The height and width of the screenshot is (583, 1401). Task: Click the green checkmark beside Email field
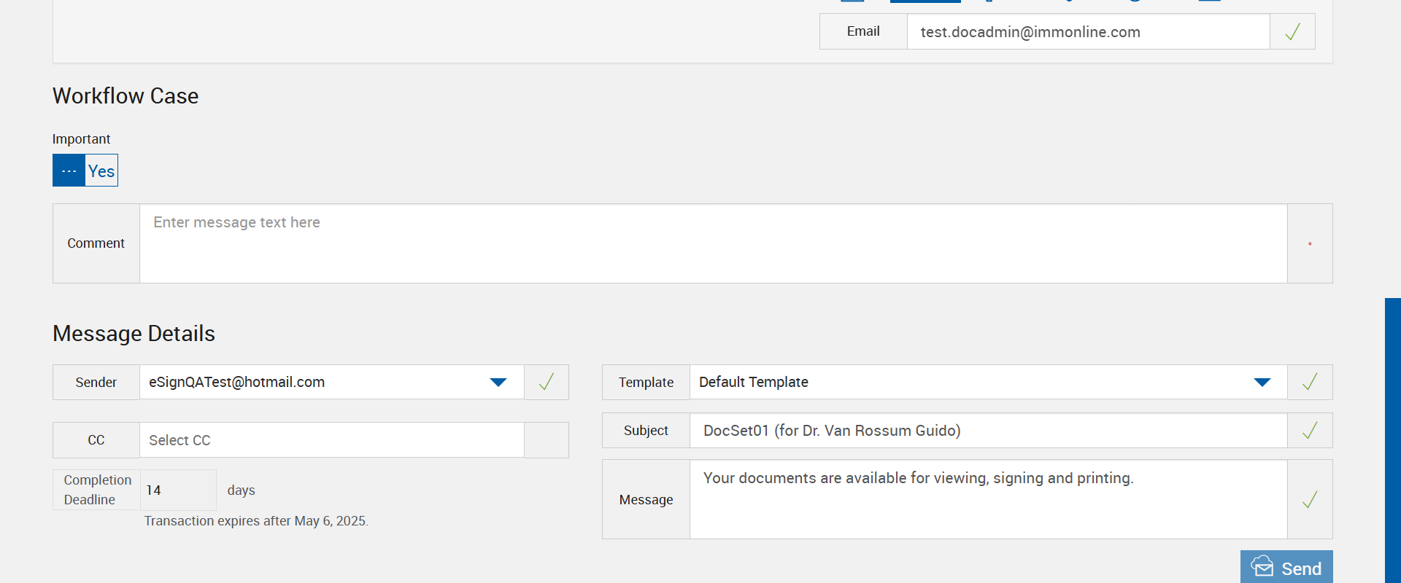pos(1292,32)
